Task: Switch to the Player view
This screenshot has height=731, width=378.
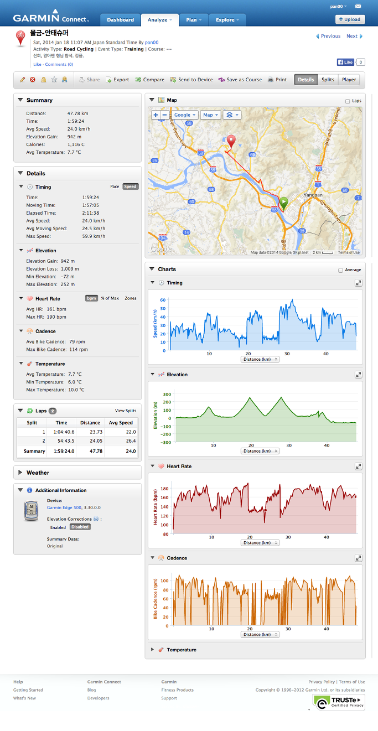Action: tap(349, 80)
